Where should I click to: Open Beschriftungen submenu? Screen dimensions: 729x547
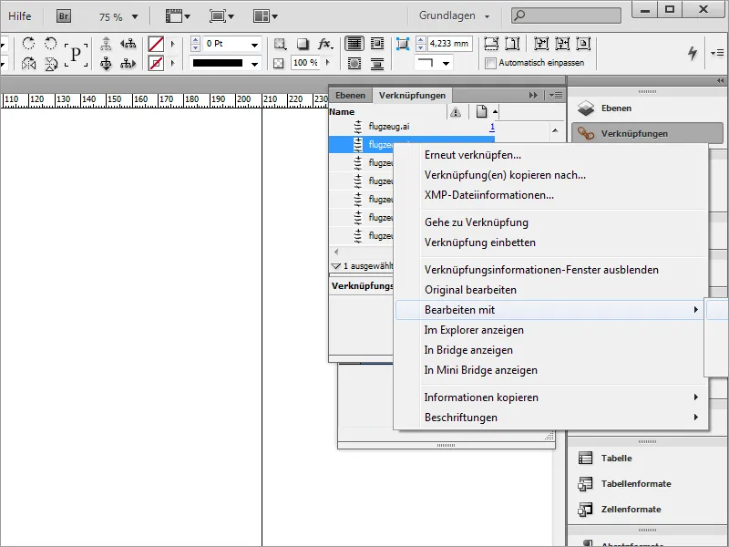point(549,418)
